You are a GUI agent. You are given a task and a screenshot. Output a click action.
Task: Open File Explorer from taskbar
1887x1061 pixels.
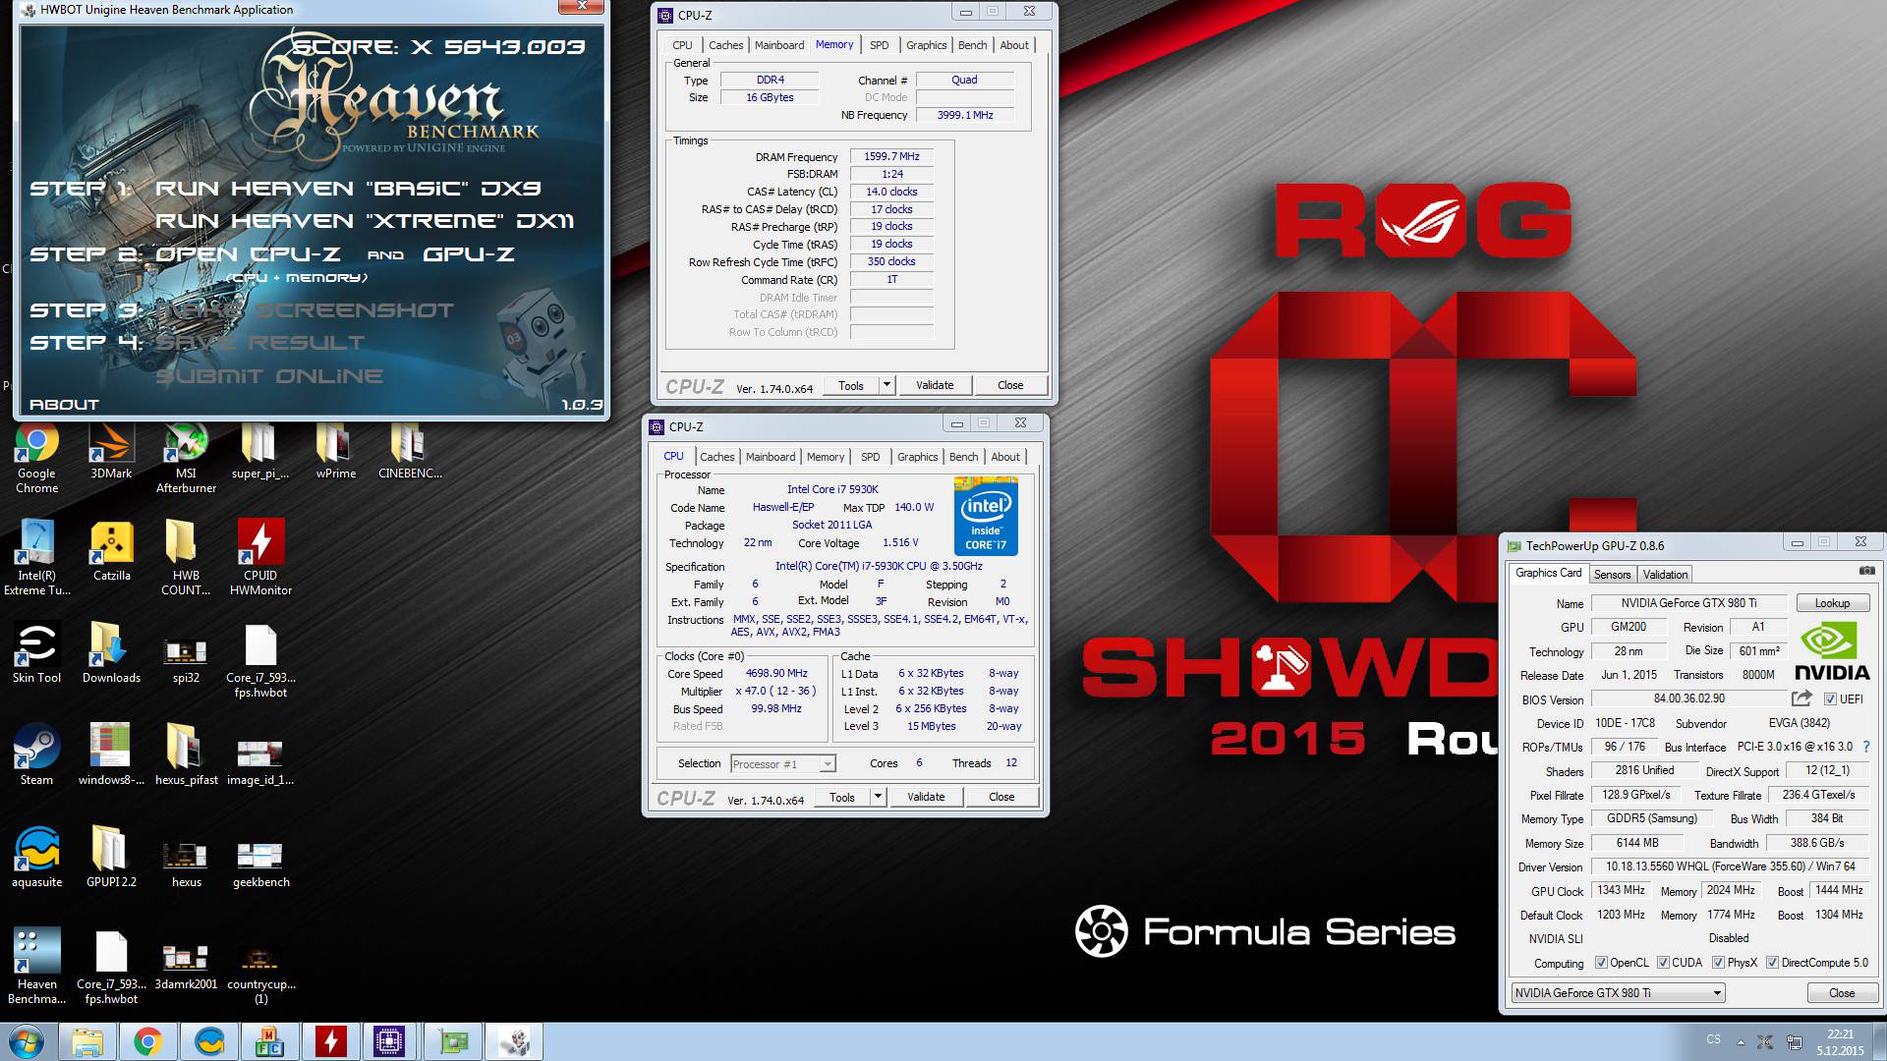pos(87,1041)
